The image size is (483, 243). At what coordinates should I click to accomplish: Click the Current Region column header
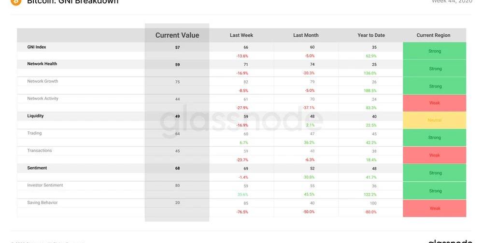click(x=434, y=35)
